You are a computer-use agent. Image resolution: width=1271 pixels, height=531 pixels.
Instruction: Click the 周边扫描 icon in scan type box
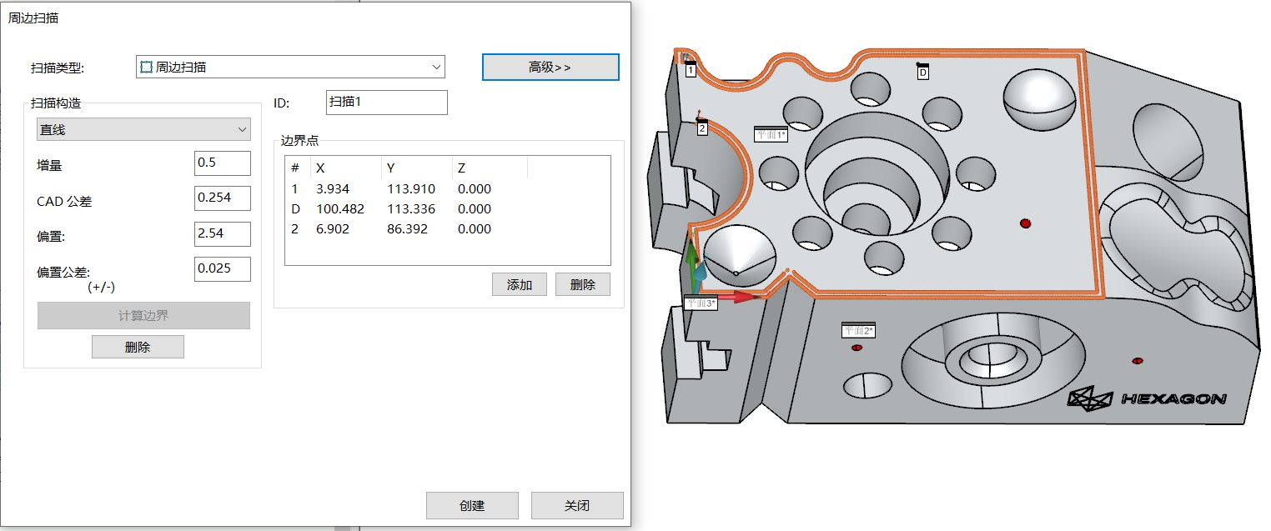pyautogui.click(x=146, y=68)
